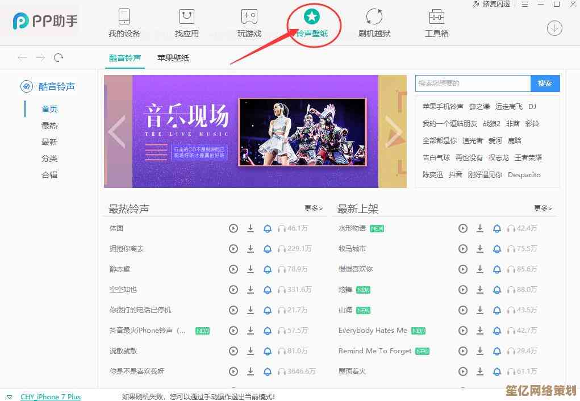Click the blue 搜索 button

[x=545, y=83]
